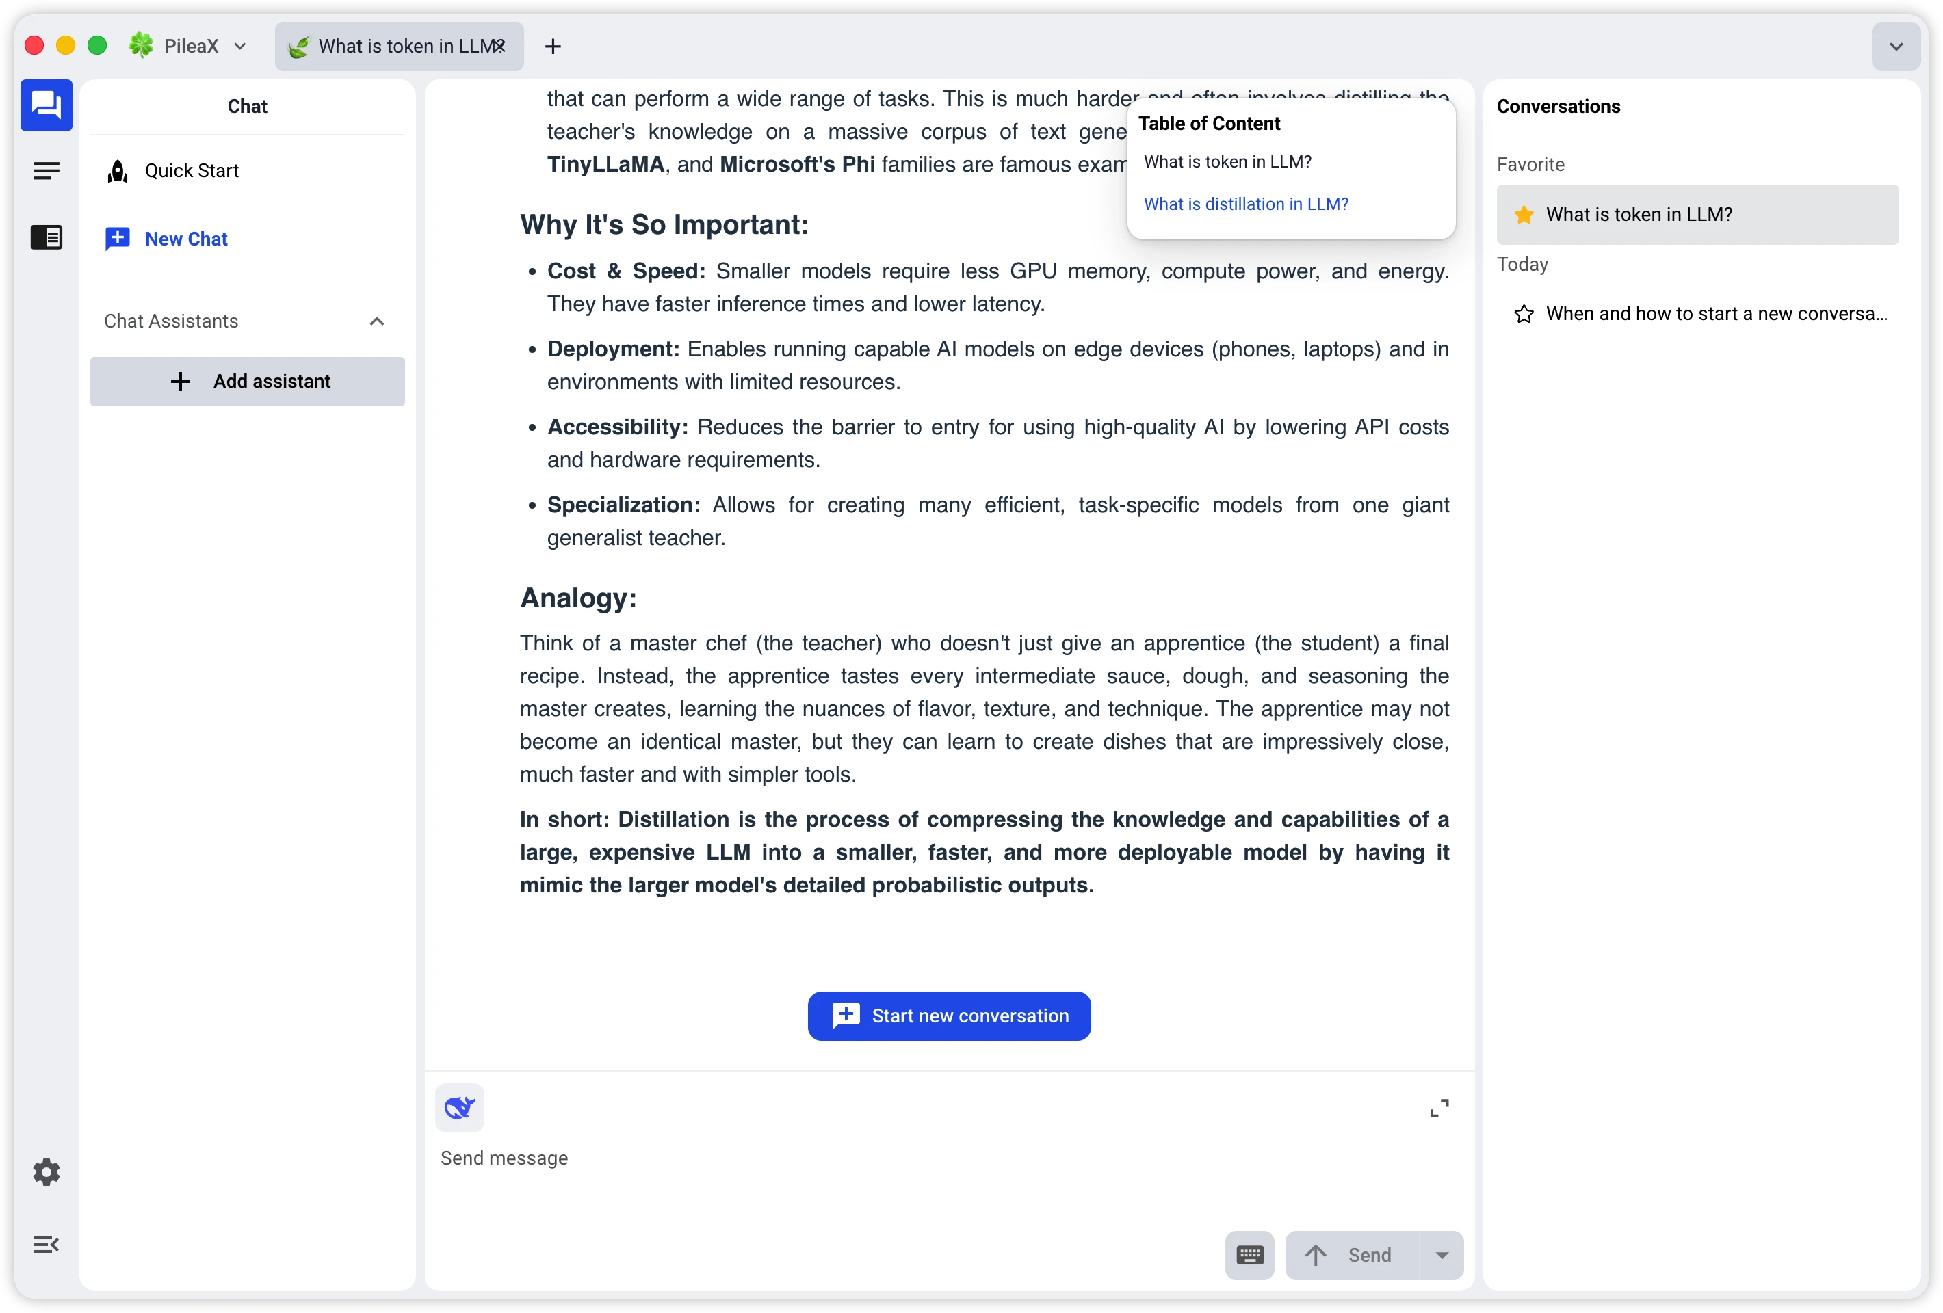Click the bold 'Accessibility:' text
Screen dimensions: 1943x1313
617,427
